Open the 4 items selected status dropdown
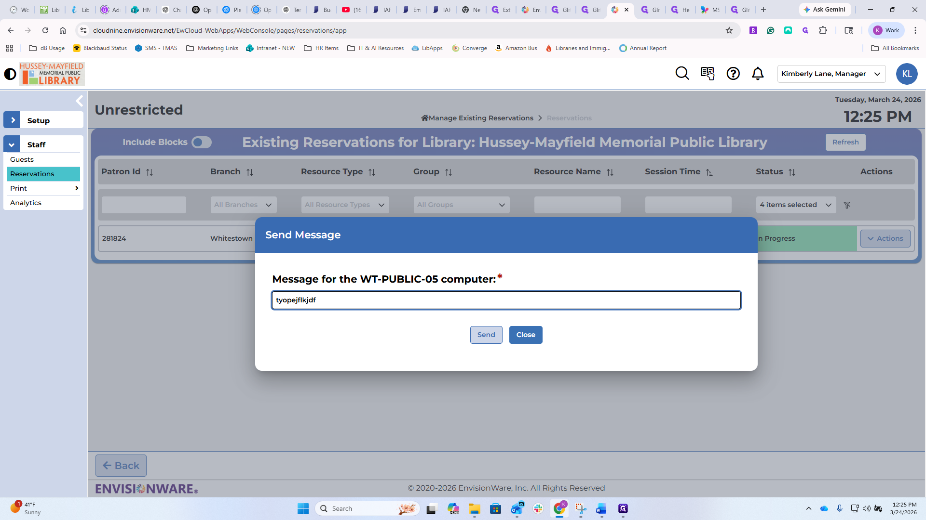 [796, 205]
